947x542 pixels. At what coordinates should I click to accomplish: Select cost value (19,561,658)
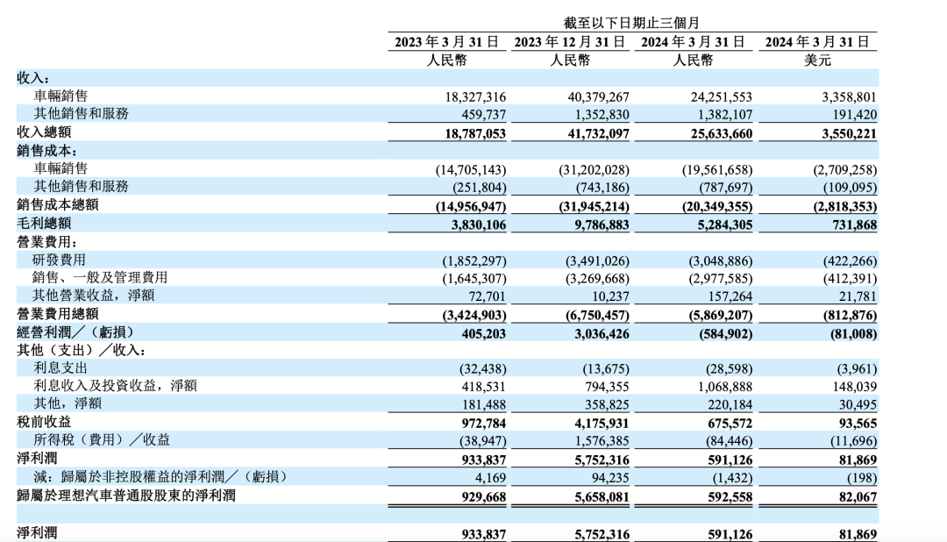coord(717,170)
